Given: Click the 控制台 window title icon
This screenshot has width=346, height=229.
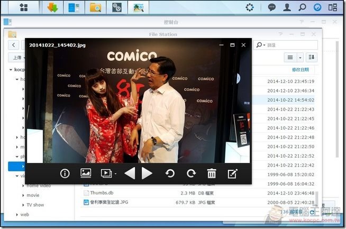Looking at the screenshot, I should point(7,22).
